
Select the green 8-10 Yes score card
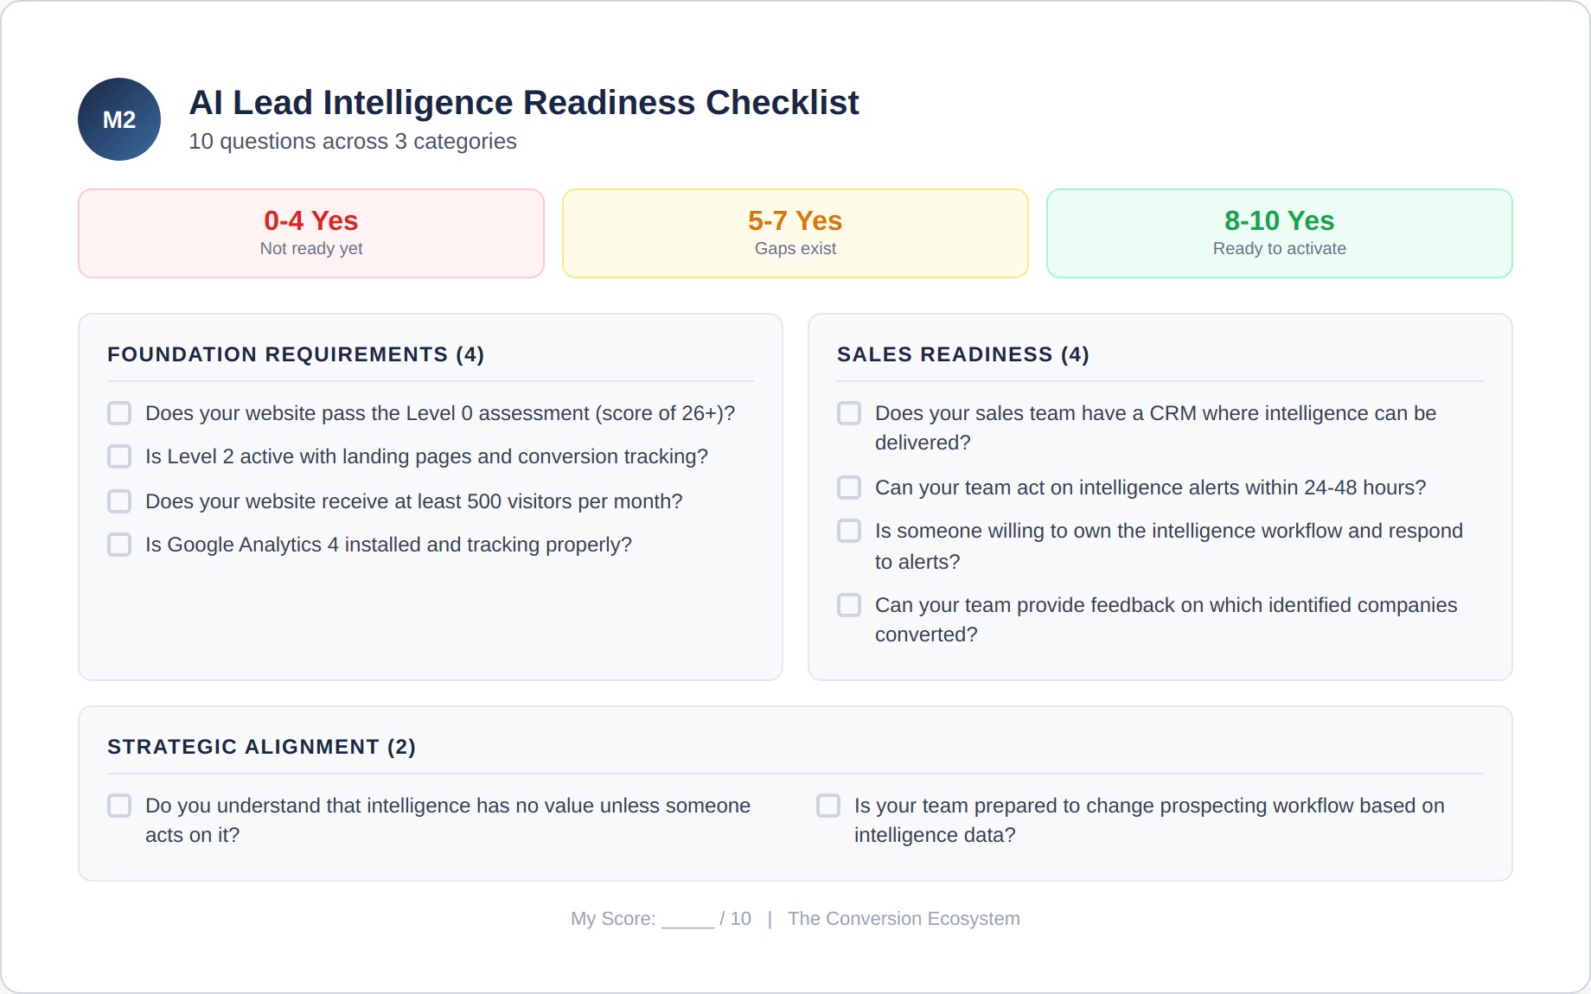point(1280,233)
